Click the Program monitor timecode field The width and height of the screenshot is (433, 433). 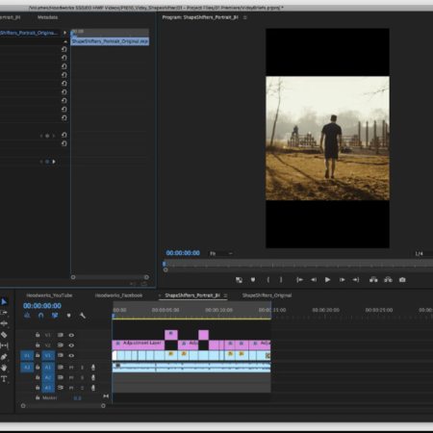click(183, 253)
